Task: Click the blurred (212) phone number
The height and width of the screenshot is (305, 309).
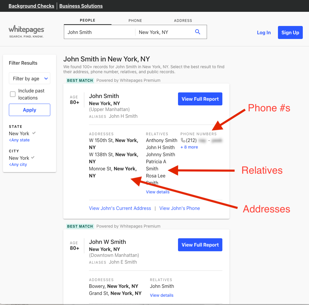Action: click(204, 140)
